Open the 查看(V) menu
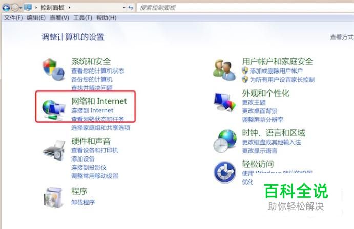The width and height of the screenshot is (354, 229). [x=59, y=18]
